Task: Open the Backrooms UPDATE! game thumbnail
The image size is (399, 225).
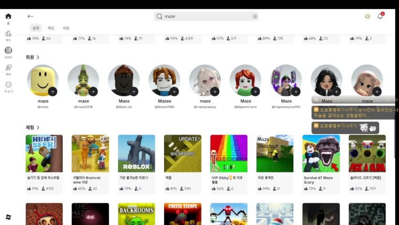Action: click(182, 153)
